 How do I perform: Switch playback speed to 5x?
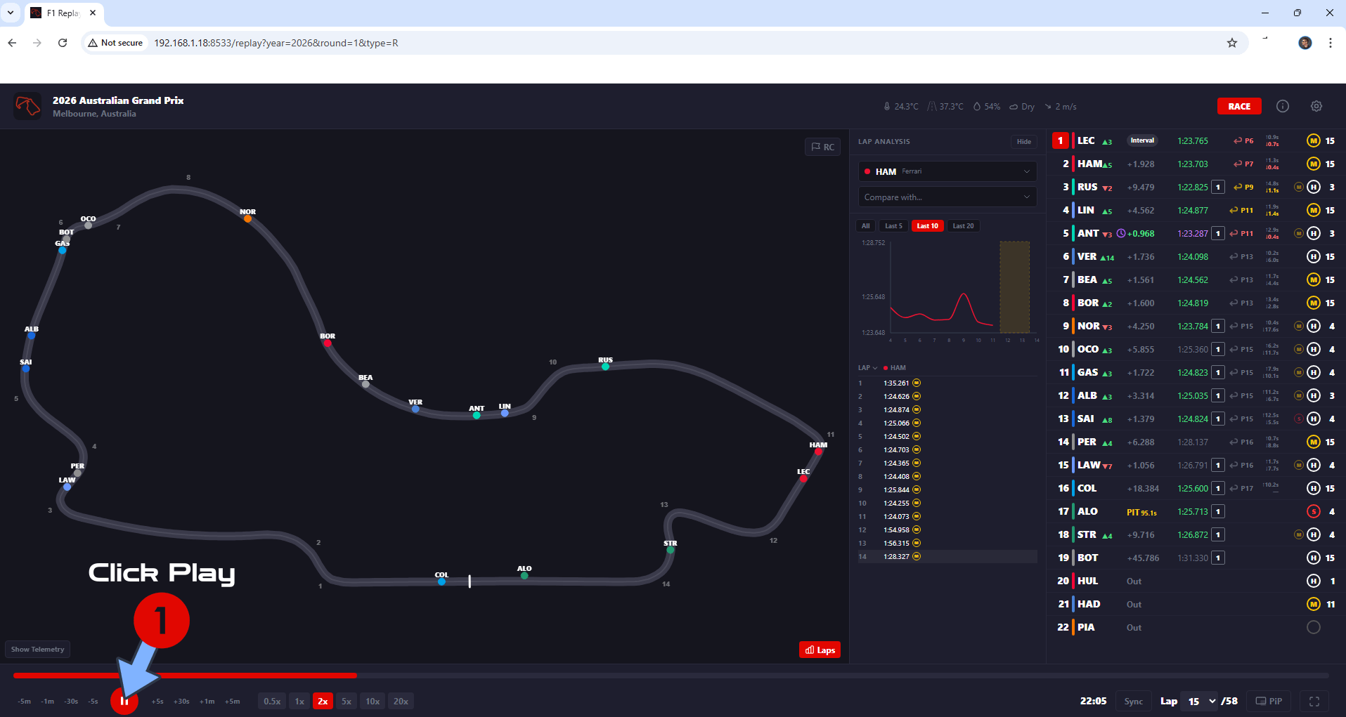(346, 701)
